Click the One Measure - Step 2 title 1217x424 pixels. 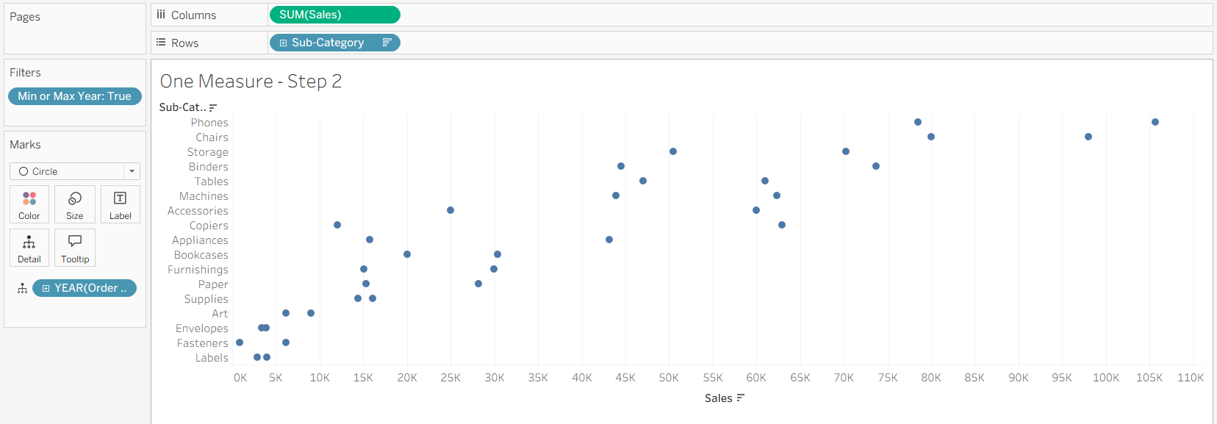pos(251,81)
